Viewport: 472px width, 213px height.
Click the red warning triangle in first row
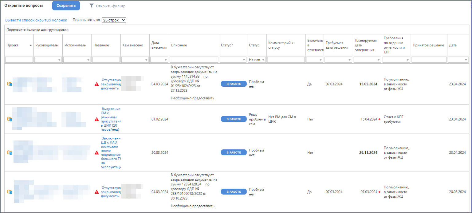point(96,84)
